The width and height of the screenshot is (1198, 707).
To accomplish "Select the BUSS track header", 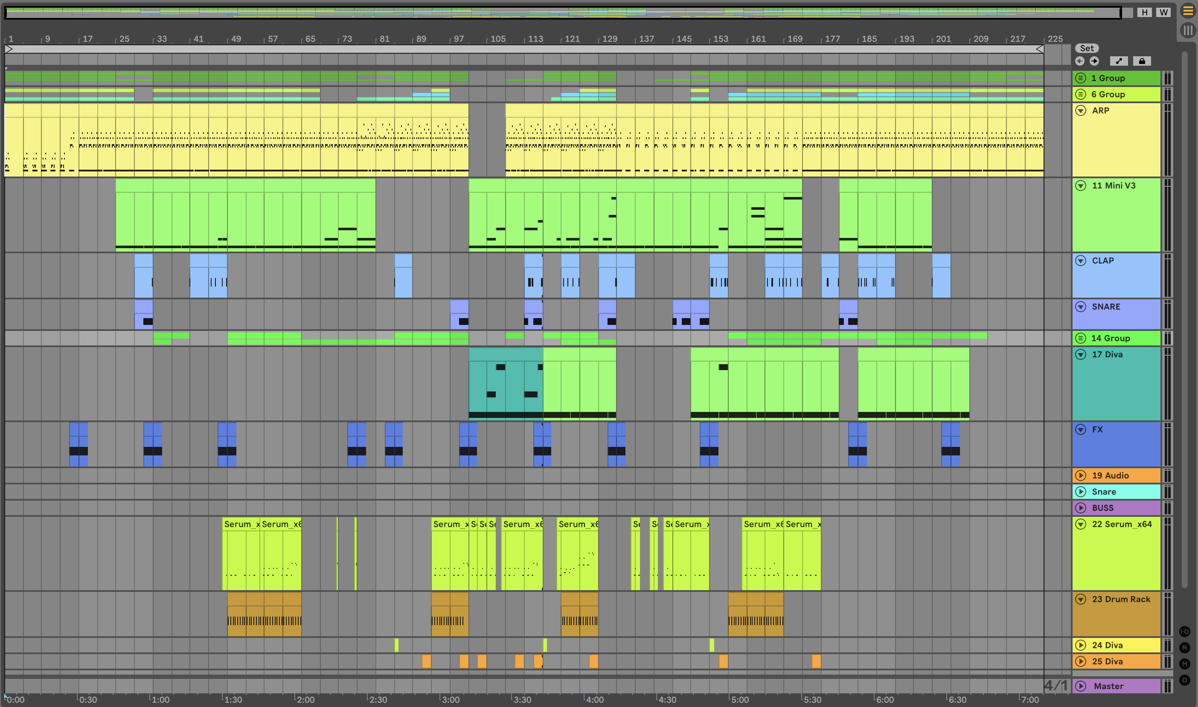I will click(x=1120, y=508).
